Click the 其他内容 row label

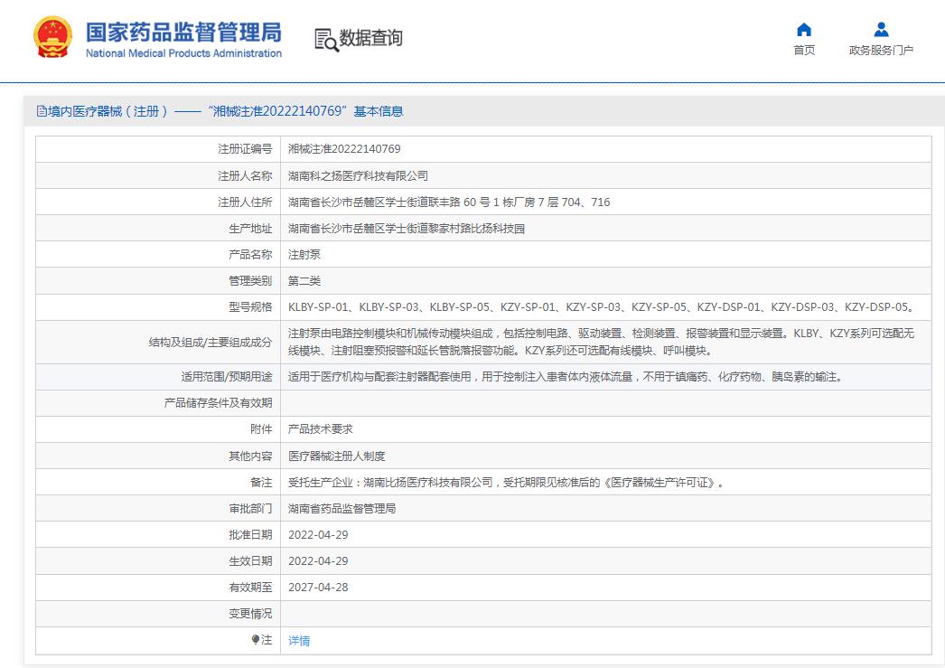(250, 456)
